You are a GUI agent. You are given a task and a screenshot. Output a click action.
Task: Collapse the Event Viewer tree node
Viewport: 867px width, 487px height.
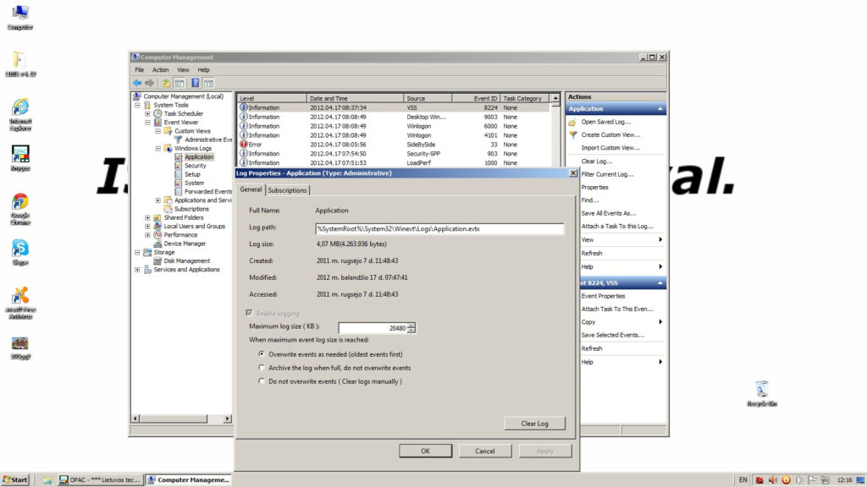(x=147, y=123)
